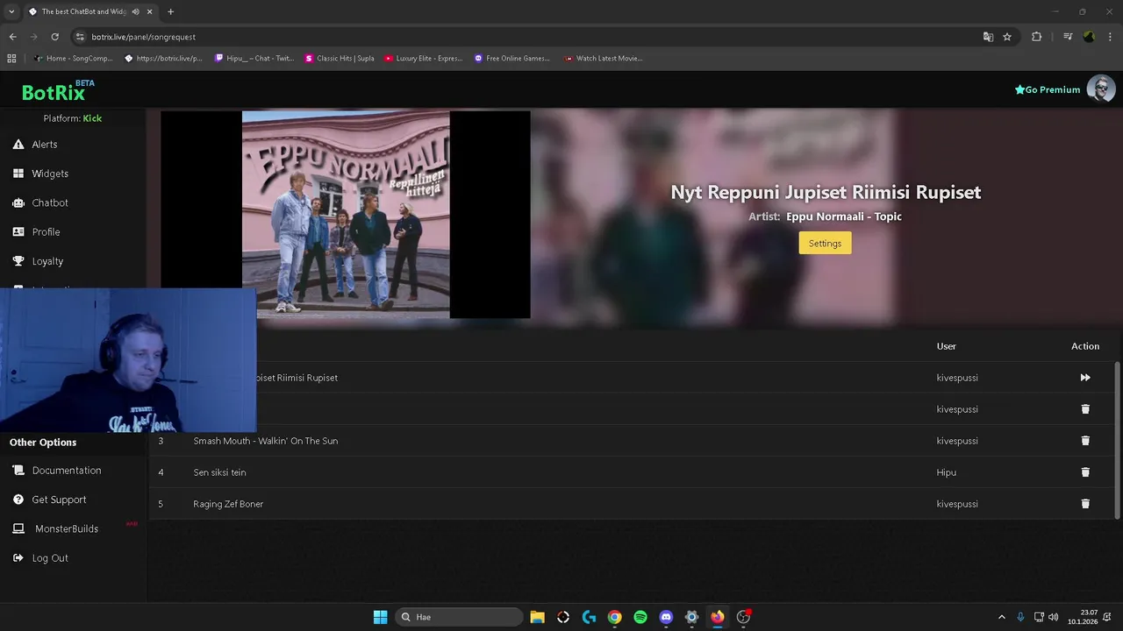Bookmark this page with the star icon

coord(1007,37)
